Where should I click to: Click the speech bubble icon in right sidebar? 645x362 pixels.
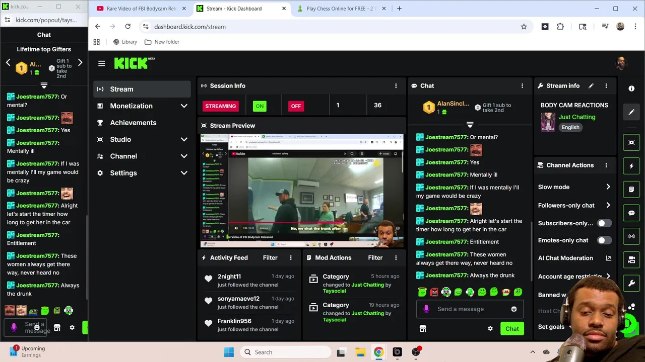coord(631,213)
